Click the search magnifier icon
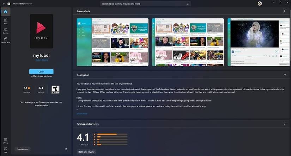Screen dimensions: 291x156 click(x=188, y=4)
